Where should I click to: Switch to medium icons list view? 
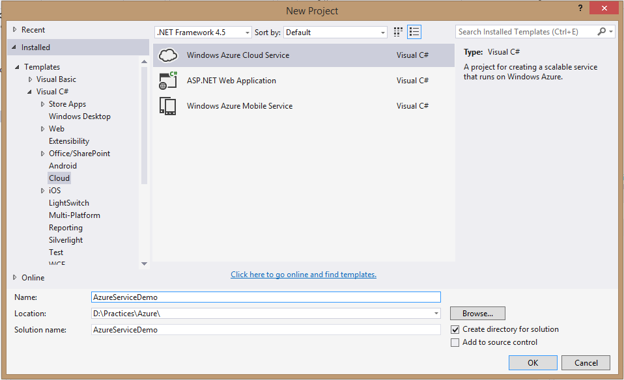click(414, 32)
